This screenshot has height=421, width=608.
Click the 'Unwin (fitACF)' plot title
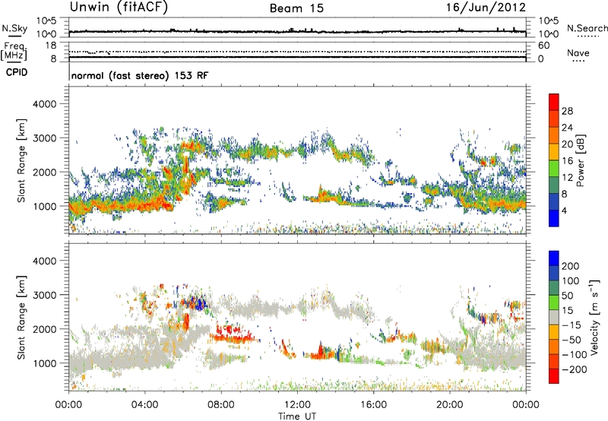[x=119, y=8]
